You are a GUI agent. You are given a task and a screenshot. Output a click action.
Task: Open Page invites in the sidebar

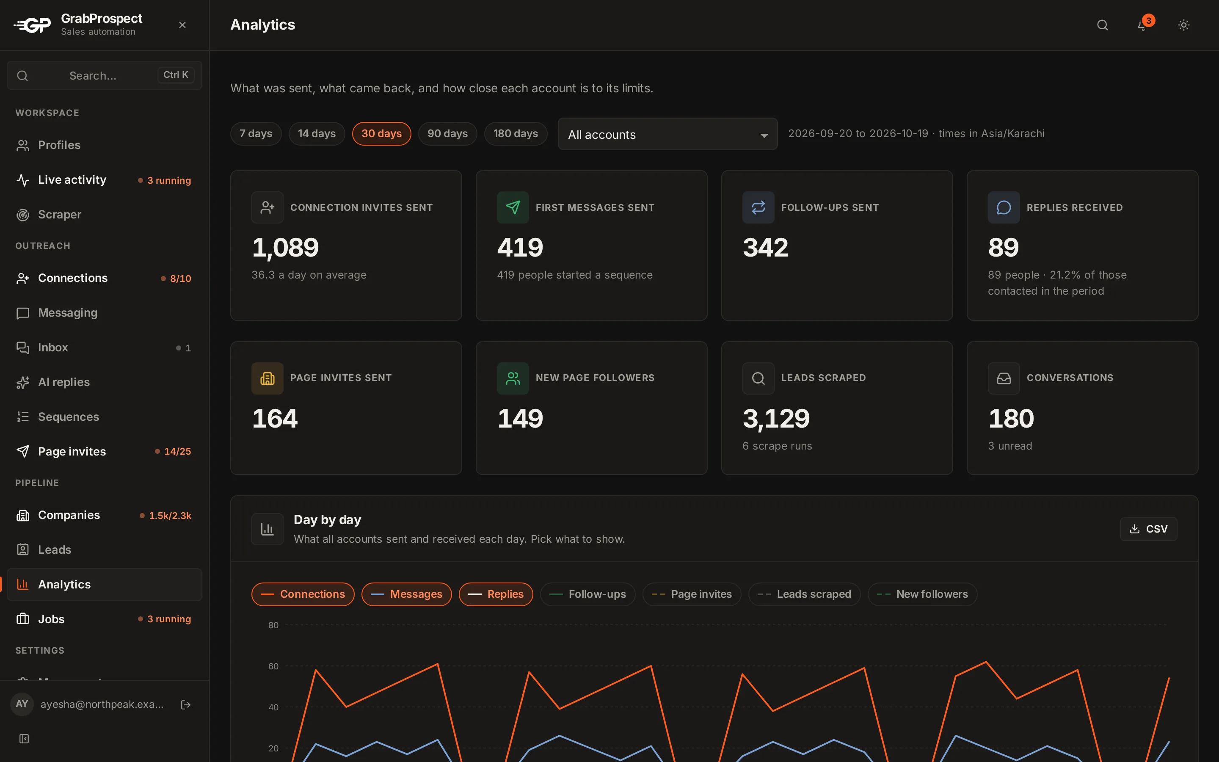pyautogui.click(x=104, y=452)
